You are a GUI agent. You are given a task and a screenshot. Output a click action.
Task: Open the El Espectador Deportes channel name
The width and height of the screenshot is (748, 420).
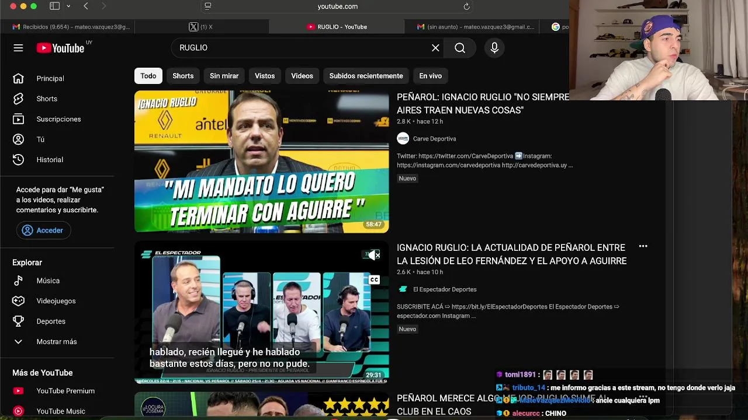[445, 289]
